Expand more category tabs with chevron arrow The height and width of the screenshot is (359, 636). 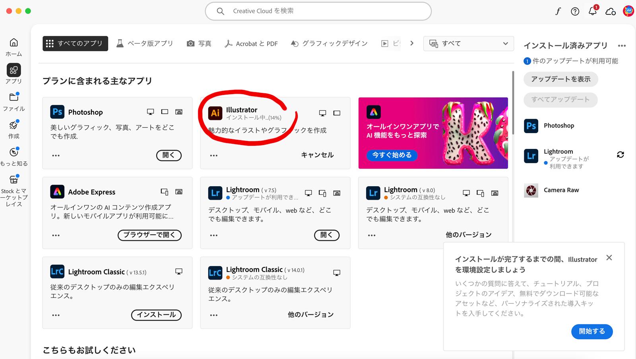(x=412, y=43)
